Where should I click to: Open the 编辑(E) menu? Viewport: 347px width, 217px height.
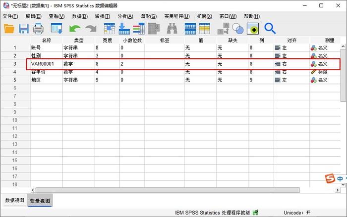(34, 16)
